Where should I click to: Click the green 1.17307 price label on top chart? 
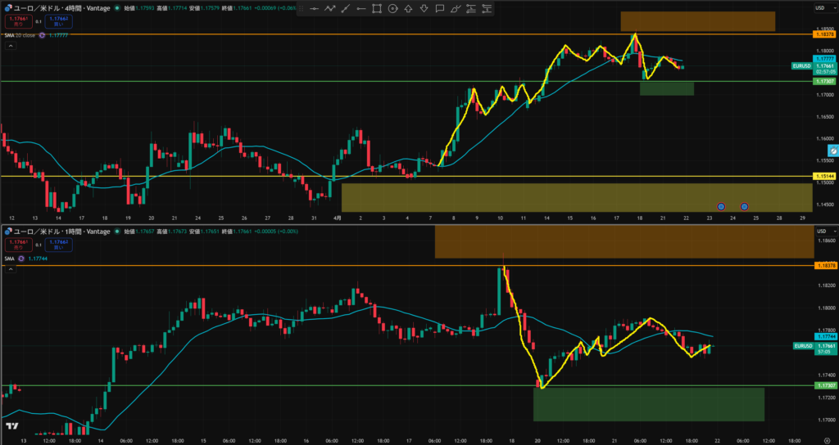pyautogui.click(x=823, y=82)
